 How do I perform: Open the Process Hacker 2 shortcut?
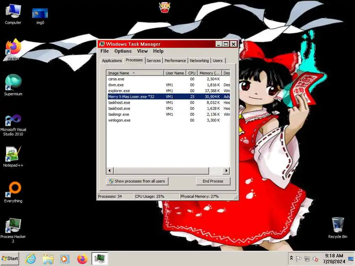[x=13, y=230]
